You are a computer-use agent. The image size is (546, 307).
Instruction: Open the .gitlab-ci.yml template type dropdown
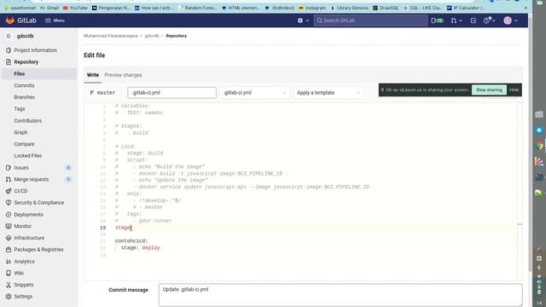254,93
